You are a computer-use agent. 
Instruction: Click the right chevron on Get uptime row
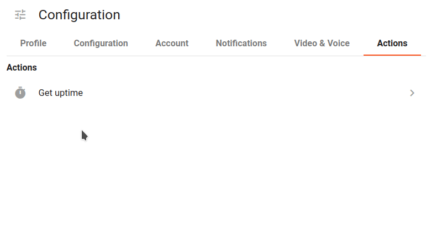(x=412, y=93)
